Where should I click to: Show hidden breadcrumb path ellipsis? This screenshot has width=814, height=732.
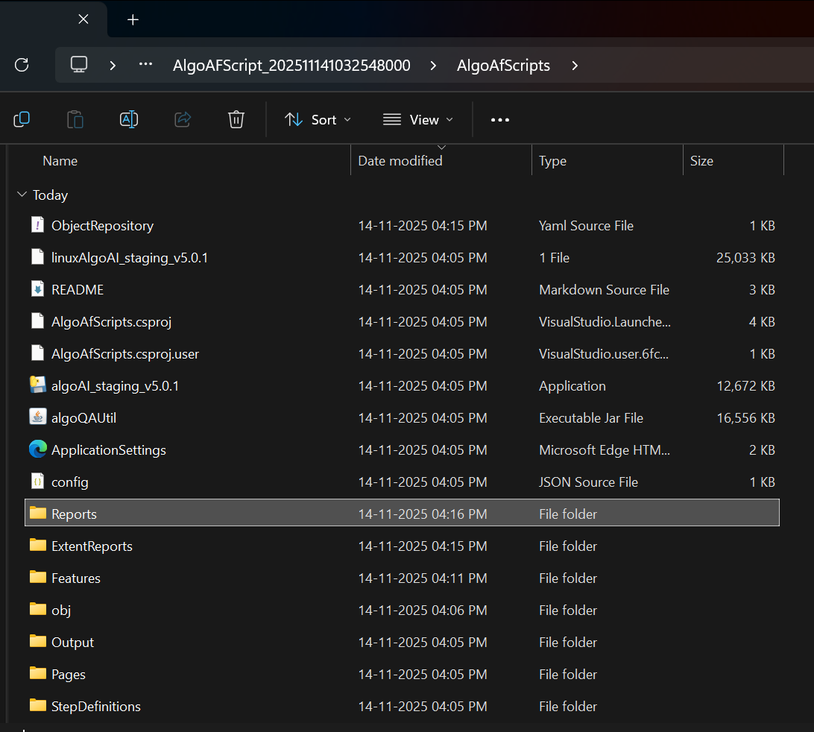[145, 65]
